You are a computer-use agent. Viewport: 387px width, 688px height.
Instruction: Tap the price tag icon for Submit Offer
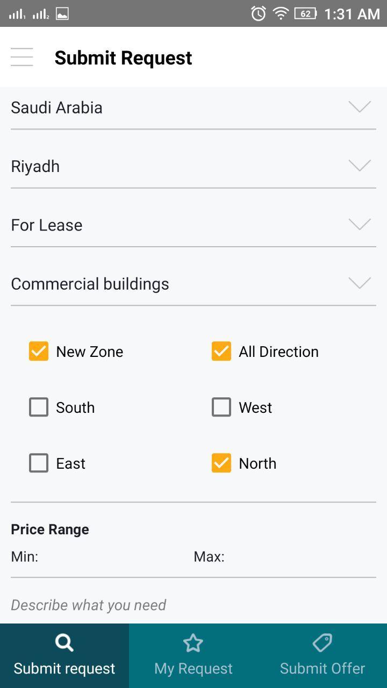click(322, 643)
